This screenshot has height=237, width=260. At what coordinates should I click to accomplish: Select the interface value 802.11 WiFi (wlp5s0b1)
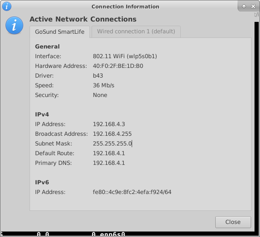[x=125, y=57]
